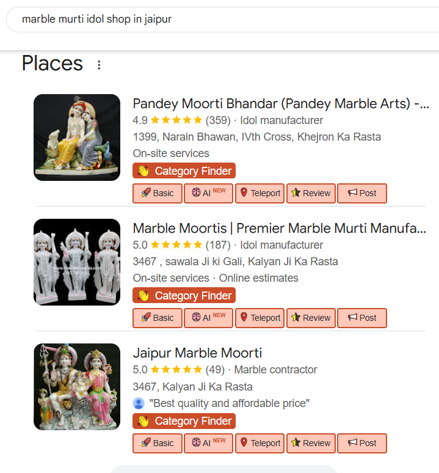The width and height of the screenshot is (439, 473).
Task: Open Category Finder for Pandey Moorti Bhandar
Action: [184, 171]
